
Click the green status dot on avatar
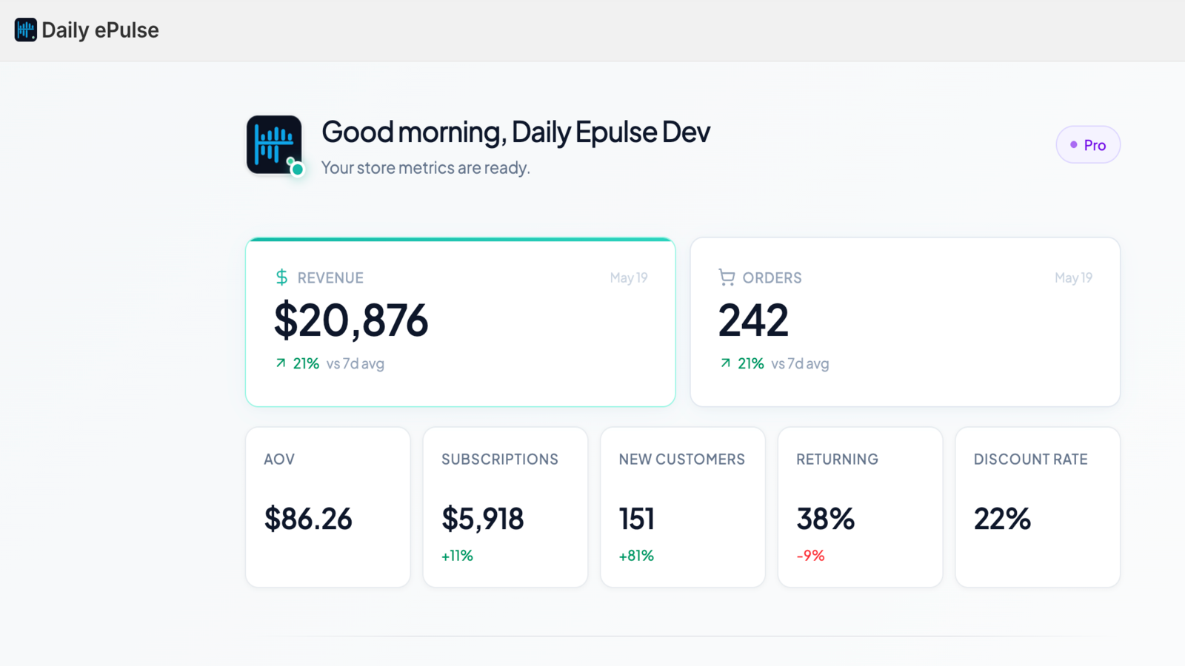[x=298, y=169]
